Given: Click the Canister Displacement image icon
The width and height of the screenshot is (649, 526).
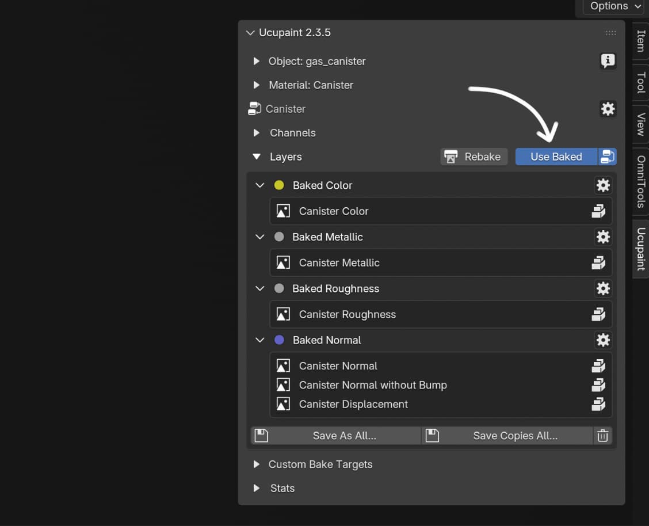Looking at the screenshot, I should point(283,404).
